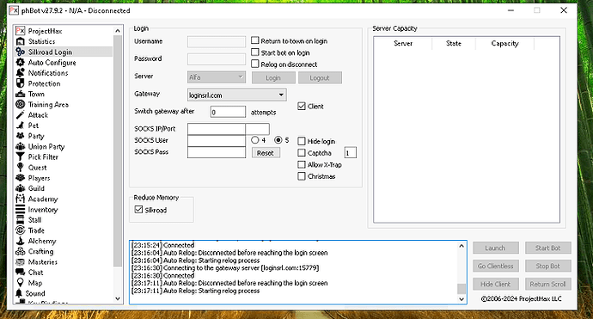Open the Server Alfa dropdown
This screenshot has width=593, height=319.
(x=217, y=77)
